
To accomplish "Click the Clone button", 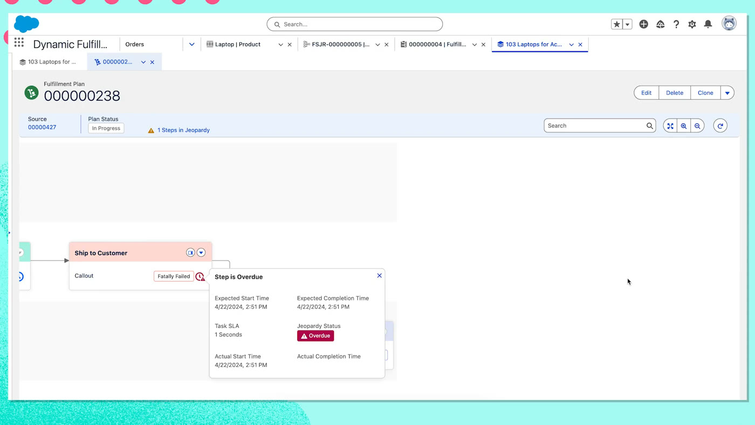I will [705, 93].
